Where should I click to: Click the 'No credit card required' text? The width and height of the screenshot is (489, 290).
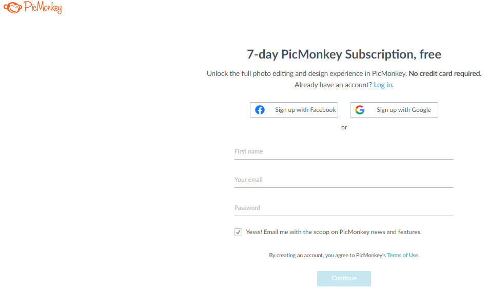pyautogui.click(x=445, y=73)
